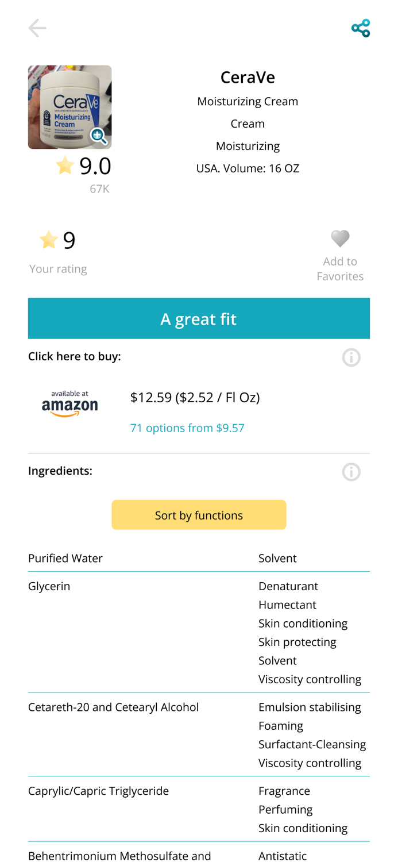This screenshot has height=862, width=398.
Task: Tap the 67K ratings count
Action: (99, 188)
